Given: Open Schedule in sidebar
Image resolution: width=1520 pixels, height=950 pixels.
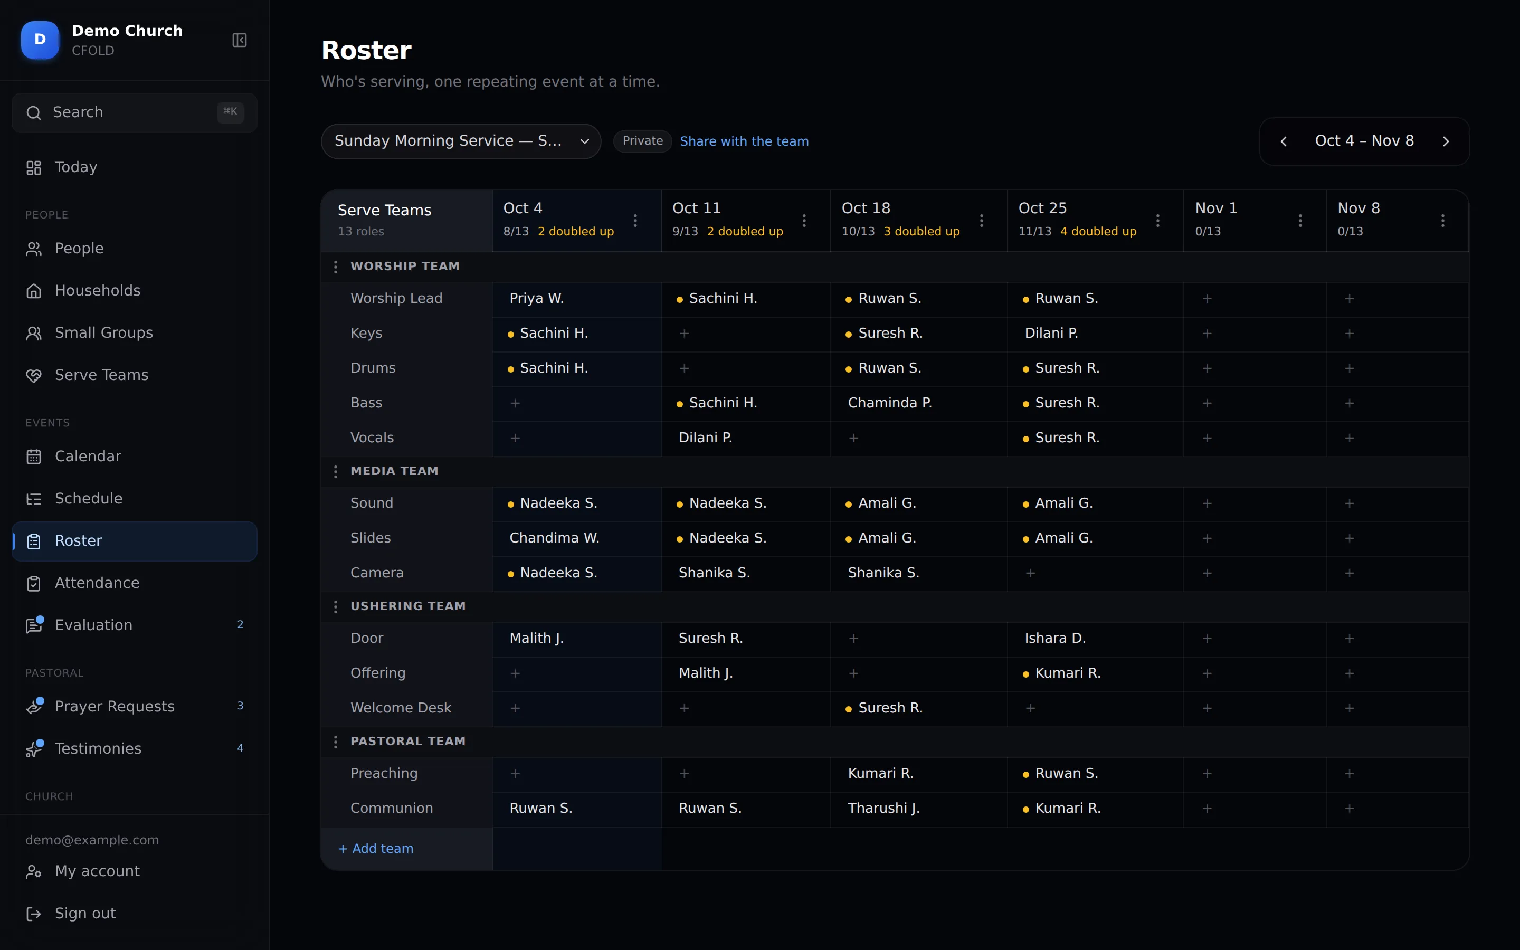Looking at the screenshot, I should coord(135,499).
